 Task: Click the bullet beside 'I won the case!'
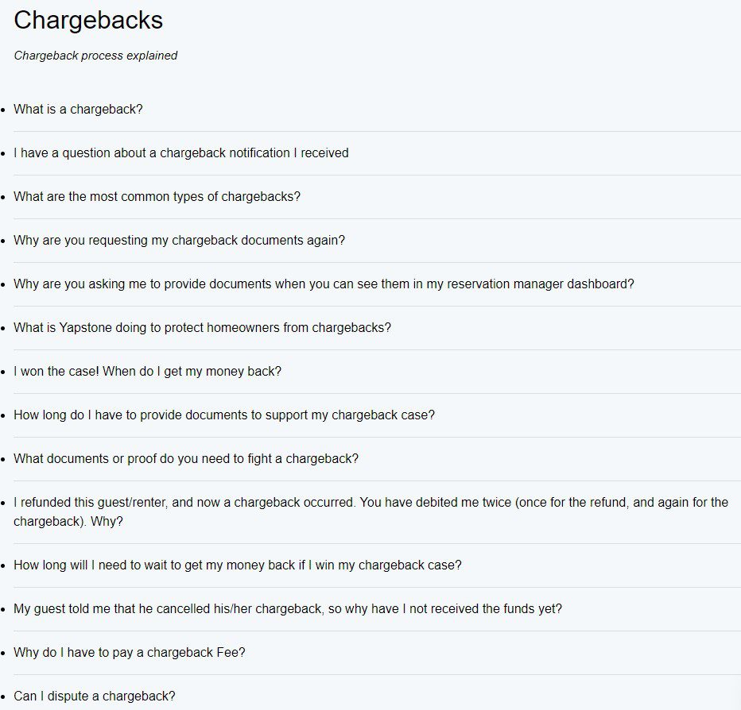4,372
